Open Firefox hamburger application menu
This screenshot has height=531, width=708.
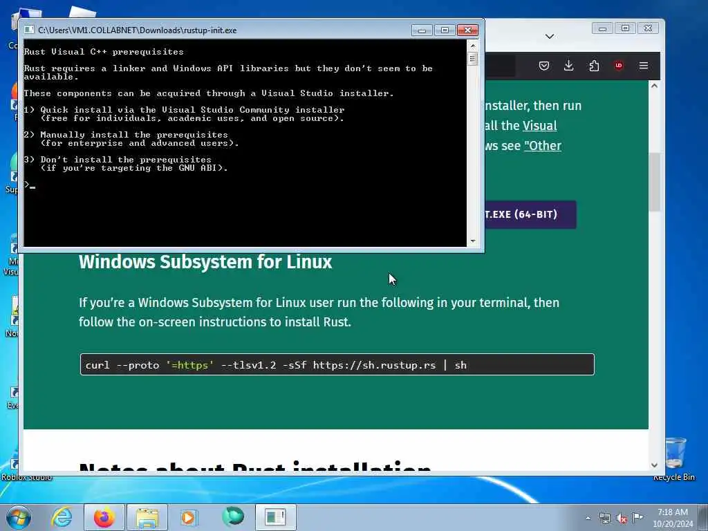click(644, 66)
